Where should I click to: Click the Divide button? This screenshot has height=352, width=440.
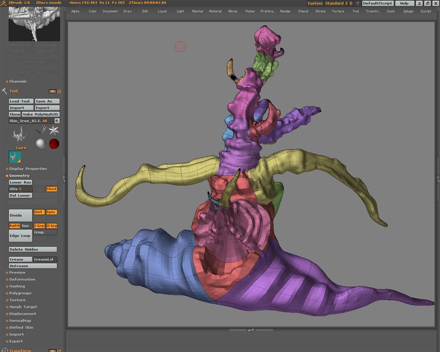pos(20,216)
